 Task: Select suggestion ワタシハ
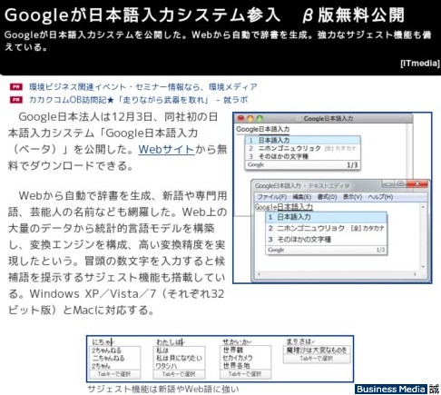click(x=166, y=366)
